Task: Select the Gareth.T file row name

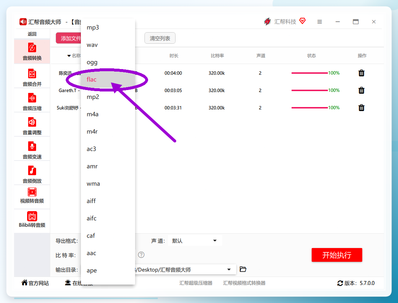Action: coord(70,90)
